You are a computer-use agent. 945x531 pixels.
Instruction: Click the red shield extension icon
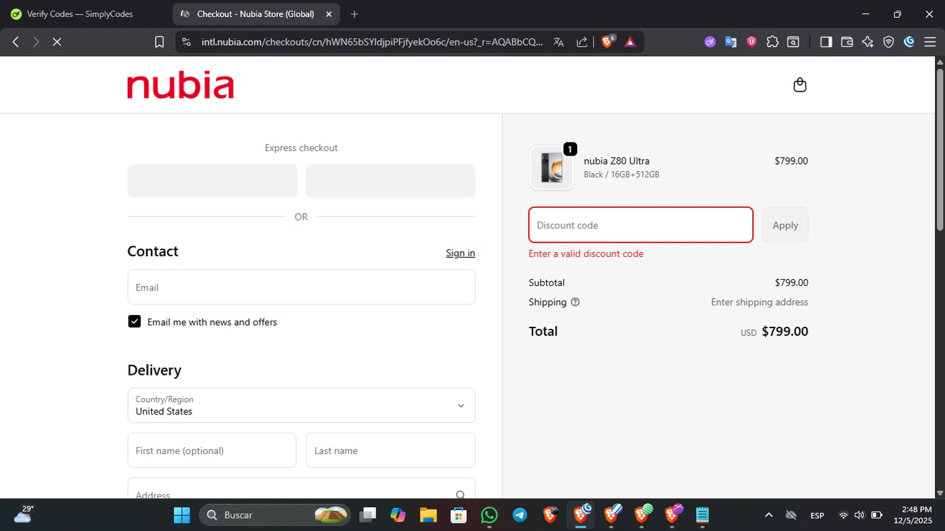[752, 42]
